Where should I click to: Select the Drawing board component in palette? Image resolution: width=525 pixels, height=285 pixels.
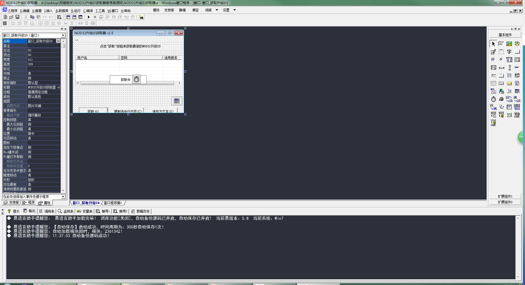click(493, 52)
